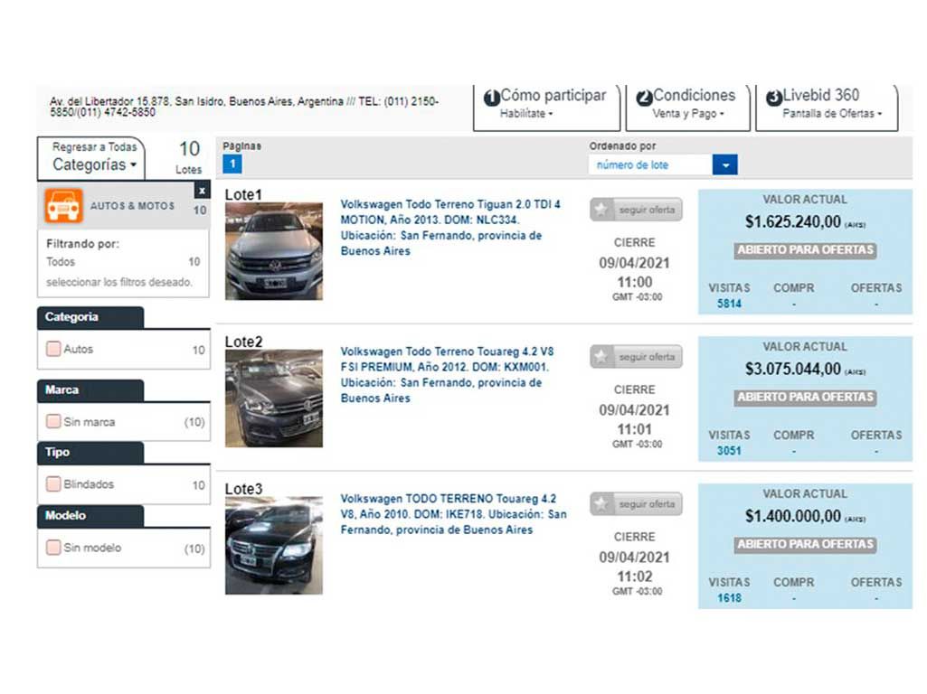Open the Volkswagen Tiguan 2.0 TDI listing
The height and width of the screenshot is (694, 927).
pyautogui.click(x=450, y=228)
